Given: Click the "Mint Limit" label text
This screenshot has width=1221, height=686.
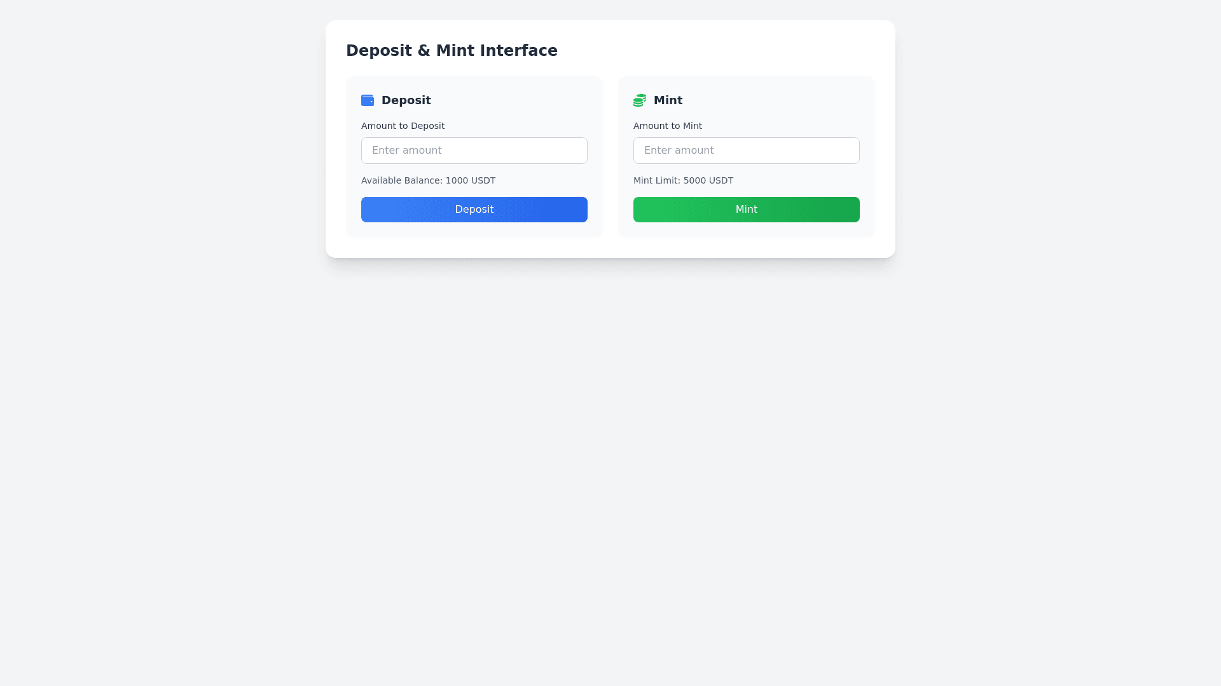Looking at the screenshot, I should pyautogui.click(x=656, y=180).
